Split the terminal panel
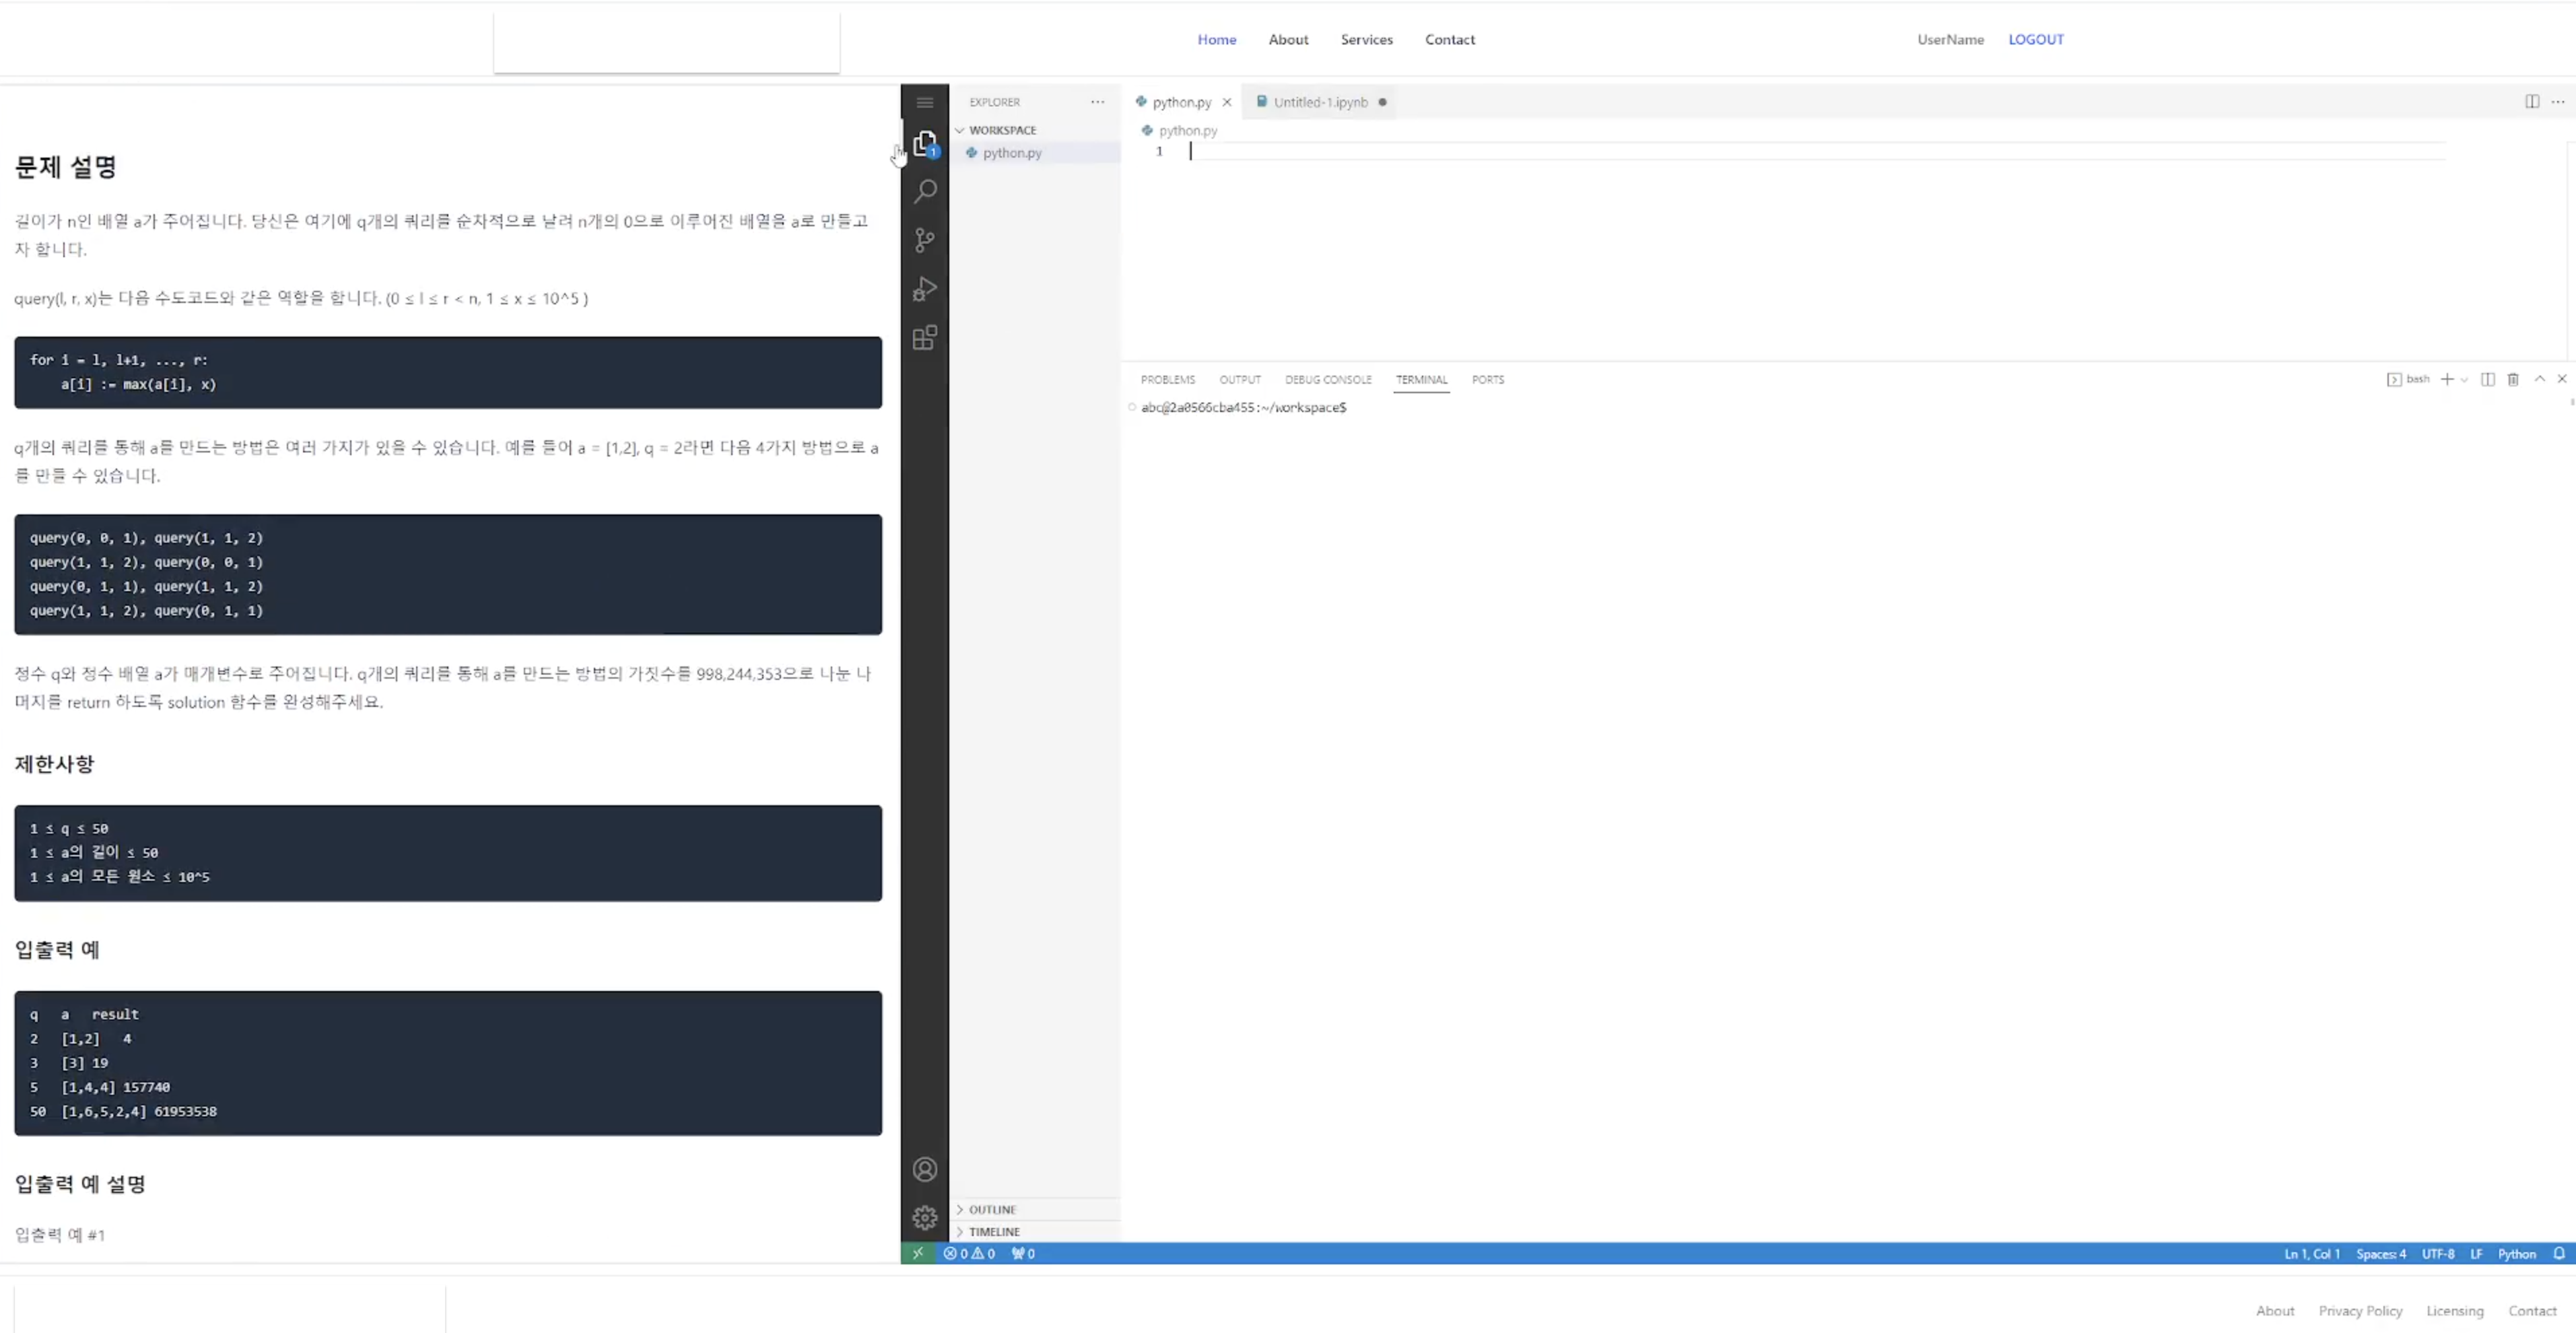The height and width of the screenshot is (1333, 2576). pos(2487,379)
